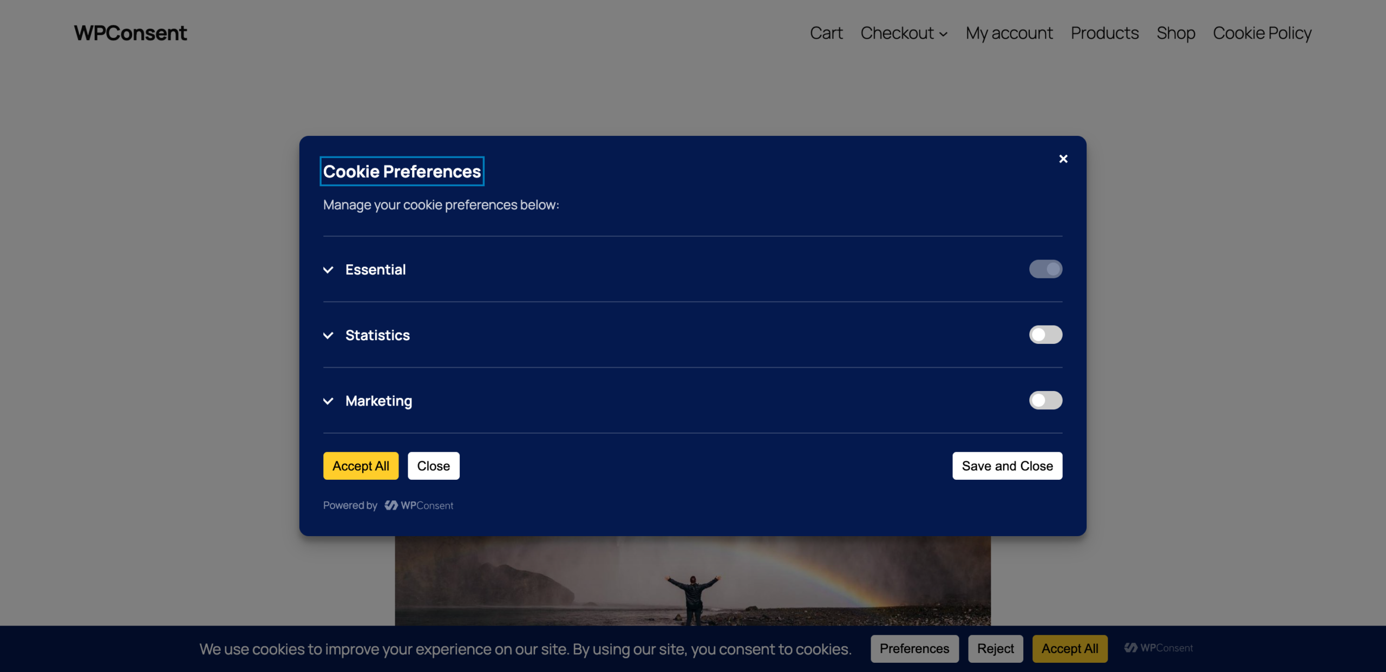
Task: Enable the Marketing cookies toggle
Action: pos(1045,401)
